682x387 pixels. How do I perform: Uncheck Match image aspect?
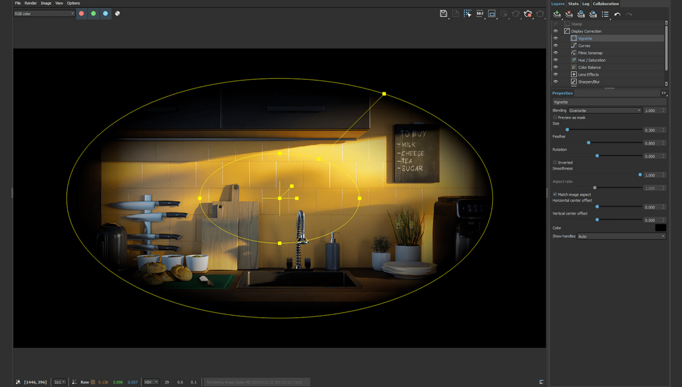click(555, 194)
